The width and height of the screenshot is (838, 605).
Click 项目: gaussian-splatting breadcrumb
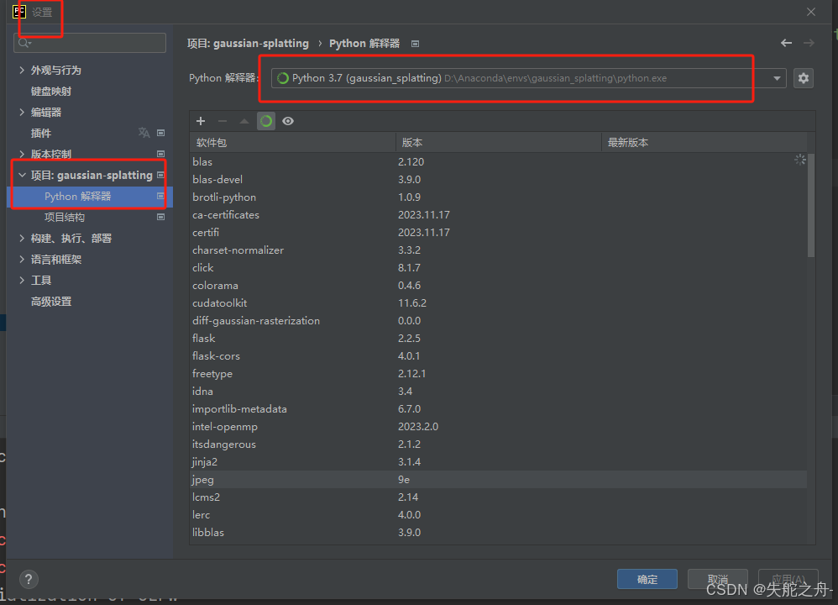click(248, 44)
